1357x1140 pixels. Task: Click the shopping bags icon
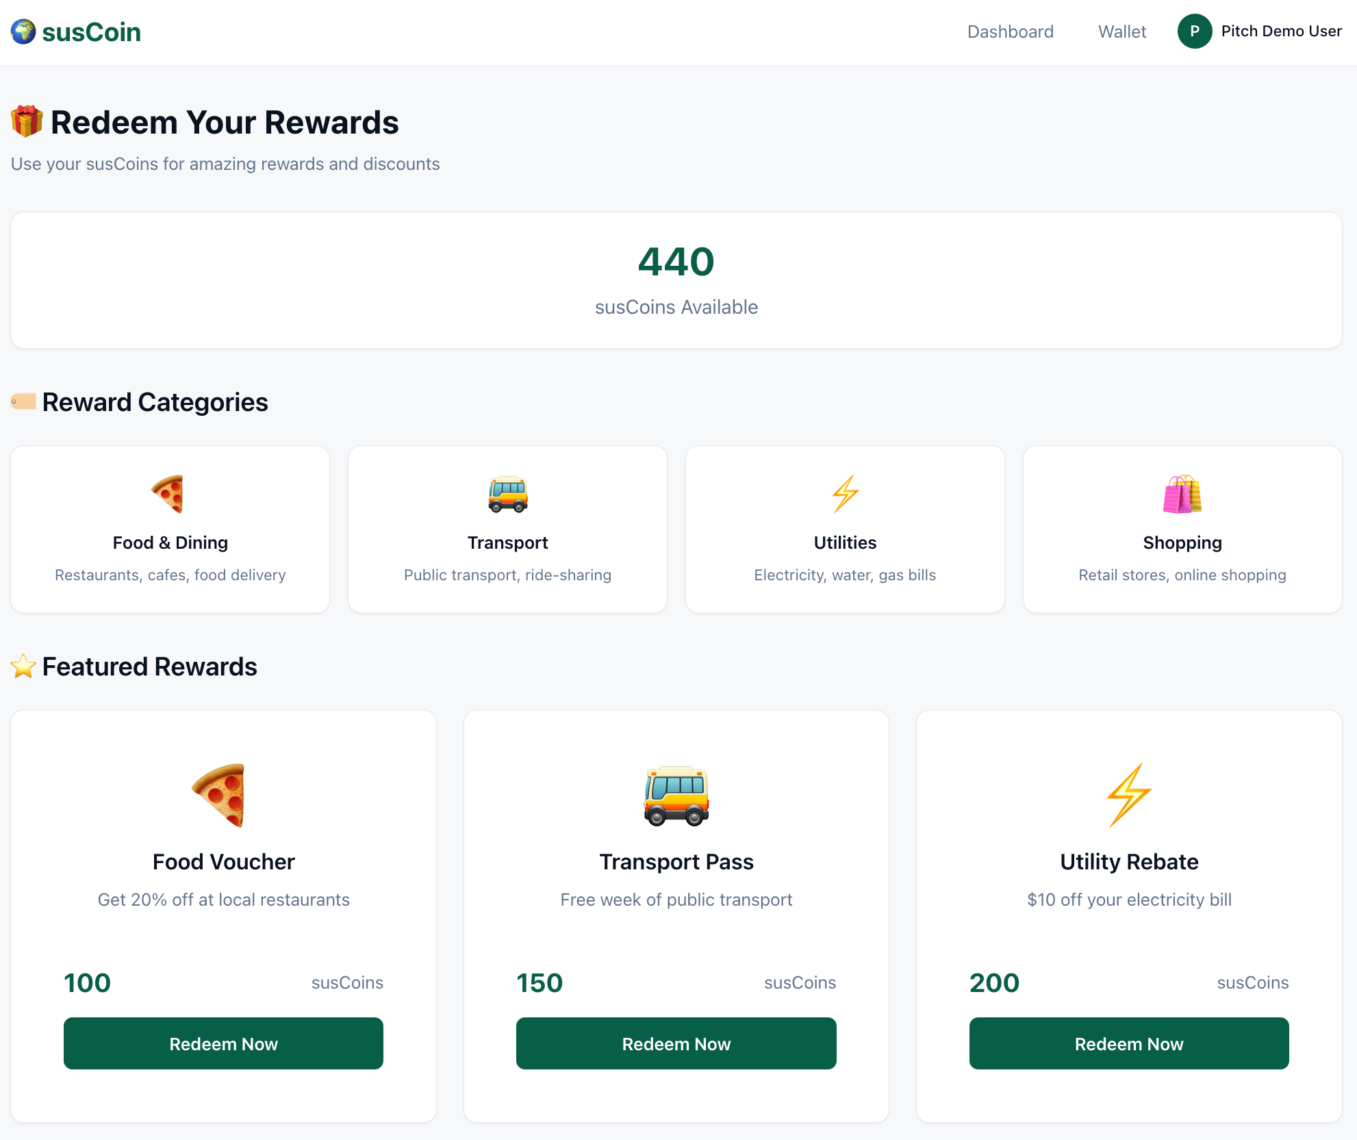[1182, 493]
